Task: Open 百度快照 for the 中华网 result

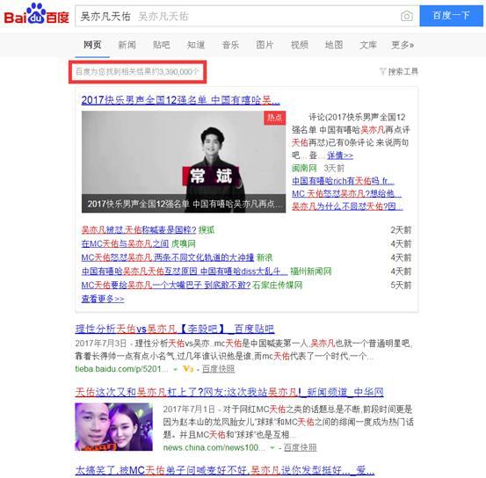Action: tap(300, 447)
